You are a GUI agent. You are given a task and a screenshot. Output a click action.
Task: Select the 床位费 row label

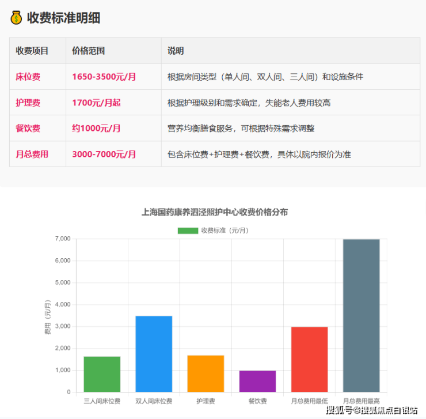pos(28,77)
